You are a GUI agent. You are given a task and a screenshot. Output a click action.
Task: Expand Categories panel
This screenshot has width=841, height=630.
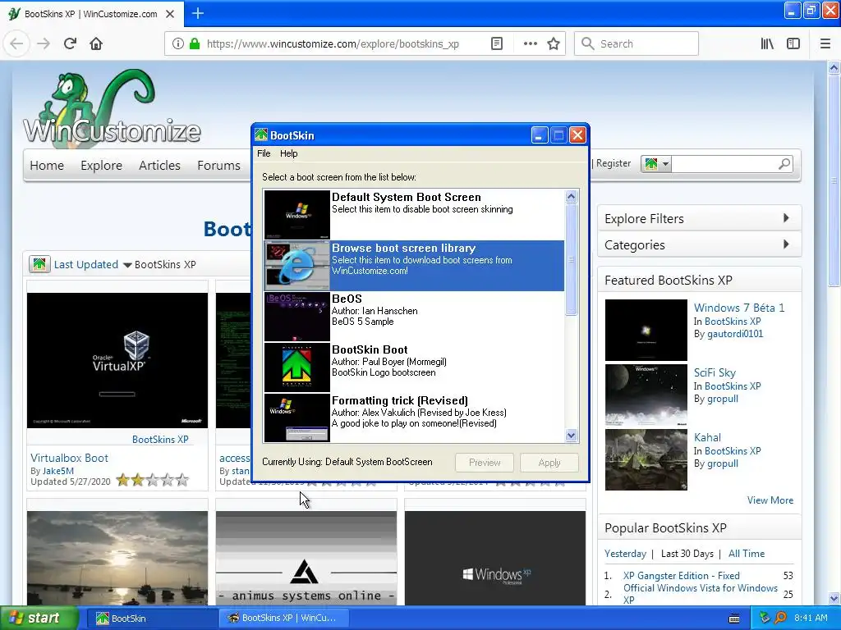point(700,244)
